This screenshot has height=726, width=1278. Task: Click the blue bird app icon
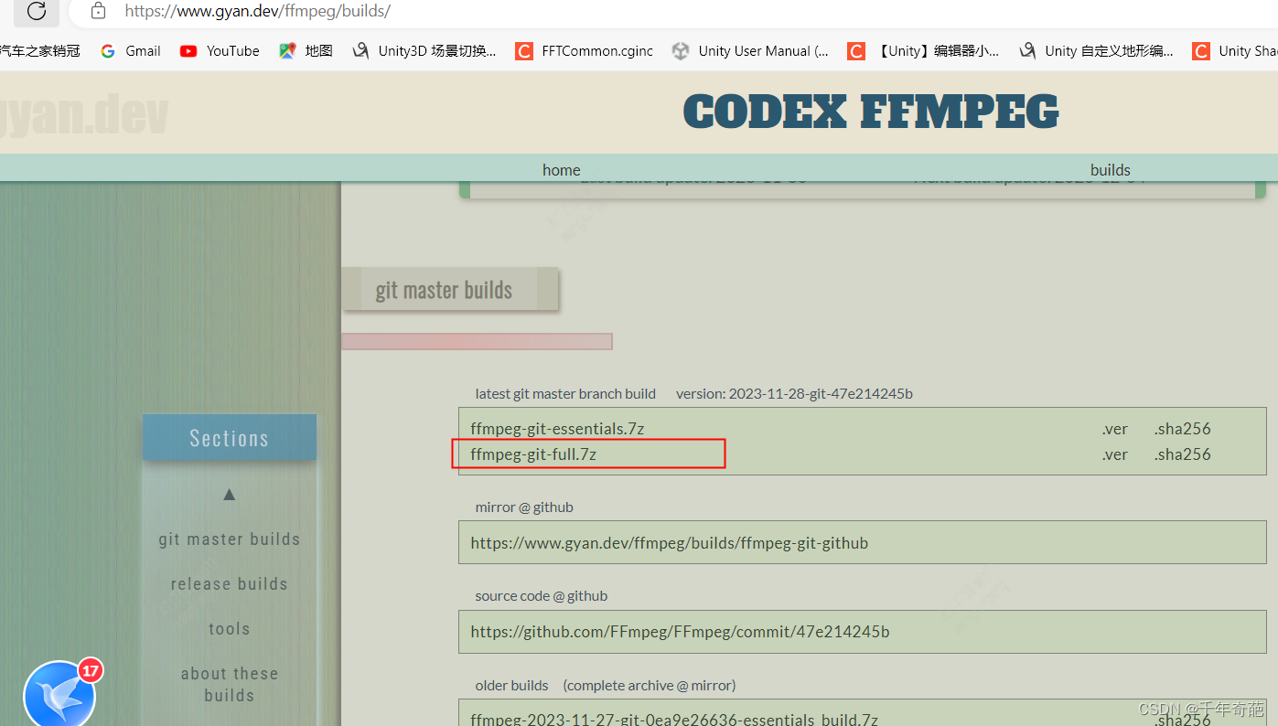pos(59,695)
